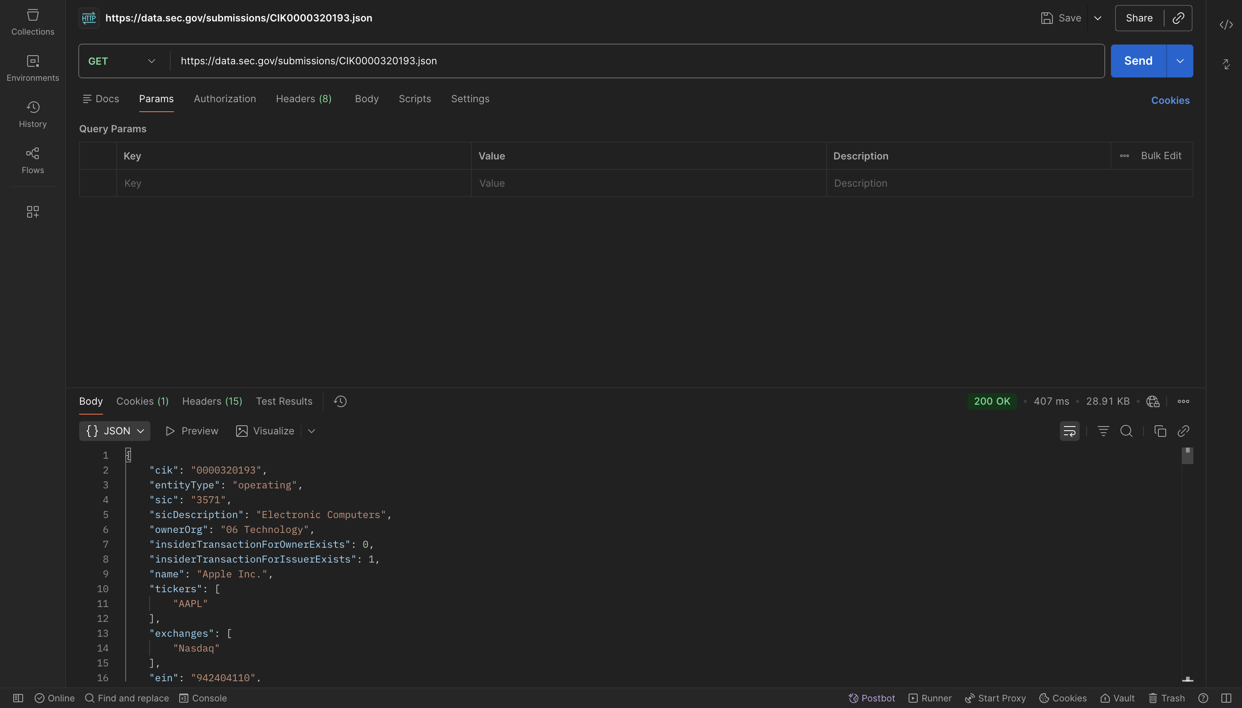Open the request Settings tab

(x=470, y=99)
